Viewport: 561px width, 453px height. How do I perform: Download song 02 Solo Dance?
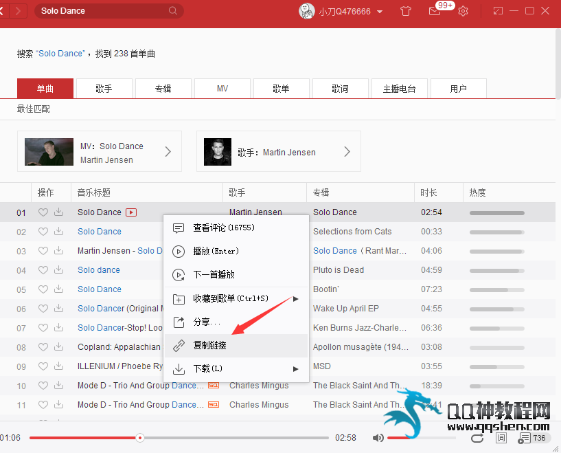point(58,232)
